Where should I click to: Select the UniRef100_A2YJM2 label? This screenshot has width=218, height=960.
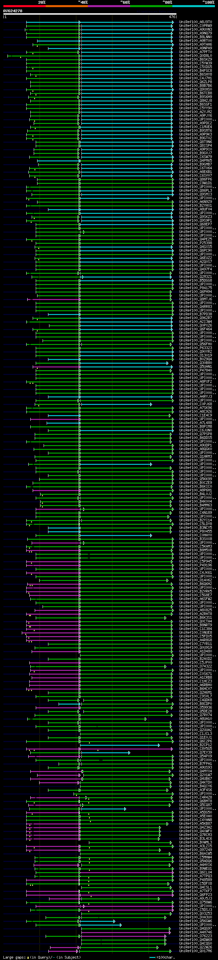point(196,112)
